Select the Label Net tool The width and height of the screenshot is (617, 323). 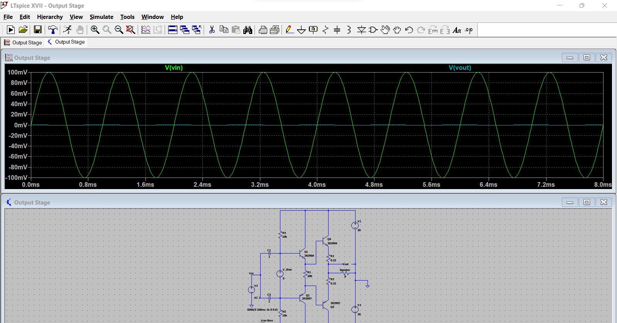[314, 30]
